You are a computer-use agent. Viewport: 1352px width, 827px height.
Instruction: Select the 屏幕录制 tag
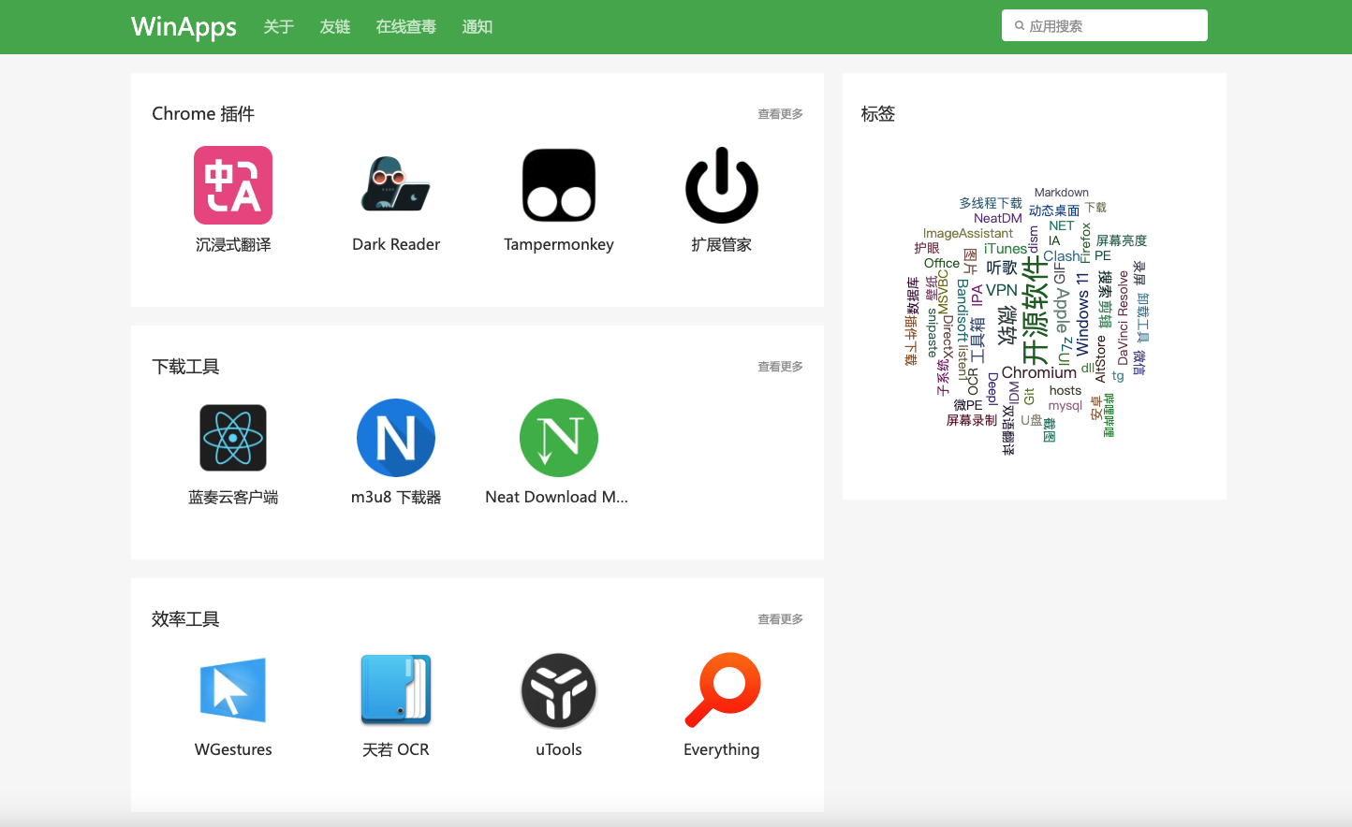[972, 420]
